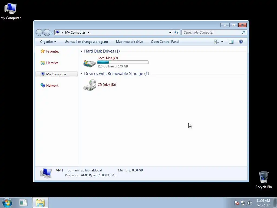Click the search magnifier icon
The width and height of the screenshot is (277, 208).
coord(243,32)
